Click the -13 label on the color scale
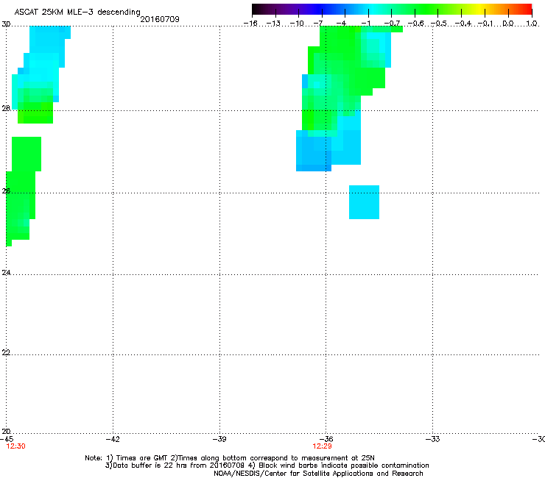 click(273, 24)
